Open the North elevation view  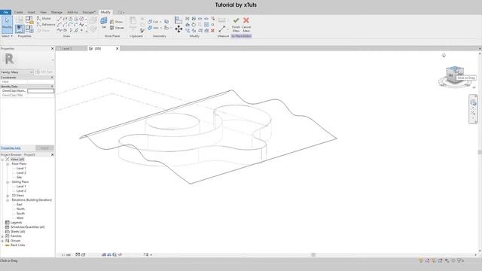(20, 209)
